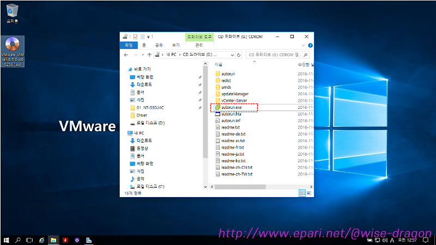Viewport: 436px width, 245px height.
Task: Open the Windows Start menu
Action: 6,240
